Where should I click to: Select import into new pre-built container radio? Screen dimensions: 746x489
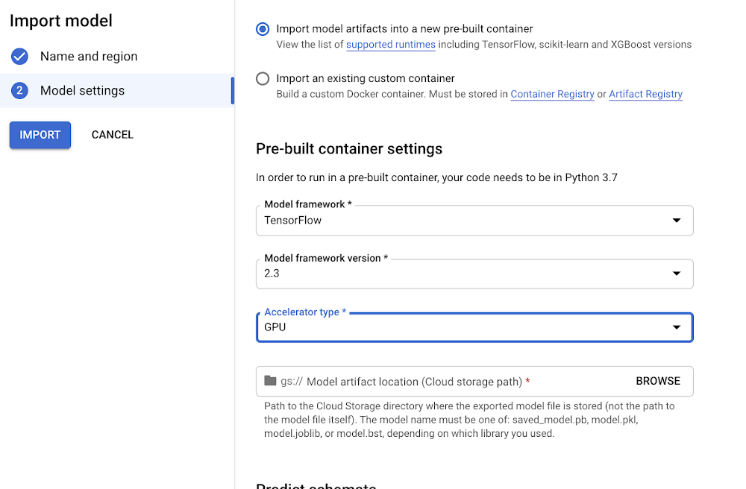263,29
